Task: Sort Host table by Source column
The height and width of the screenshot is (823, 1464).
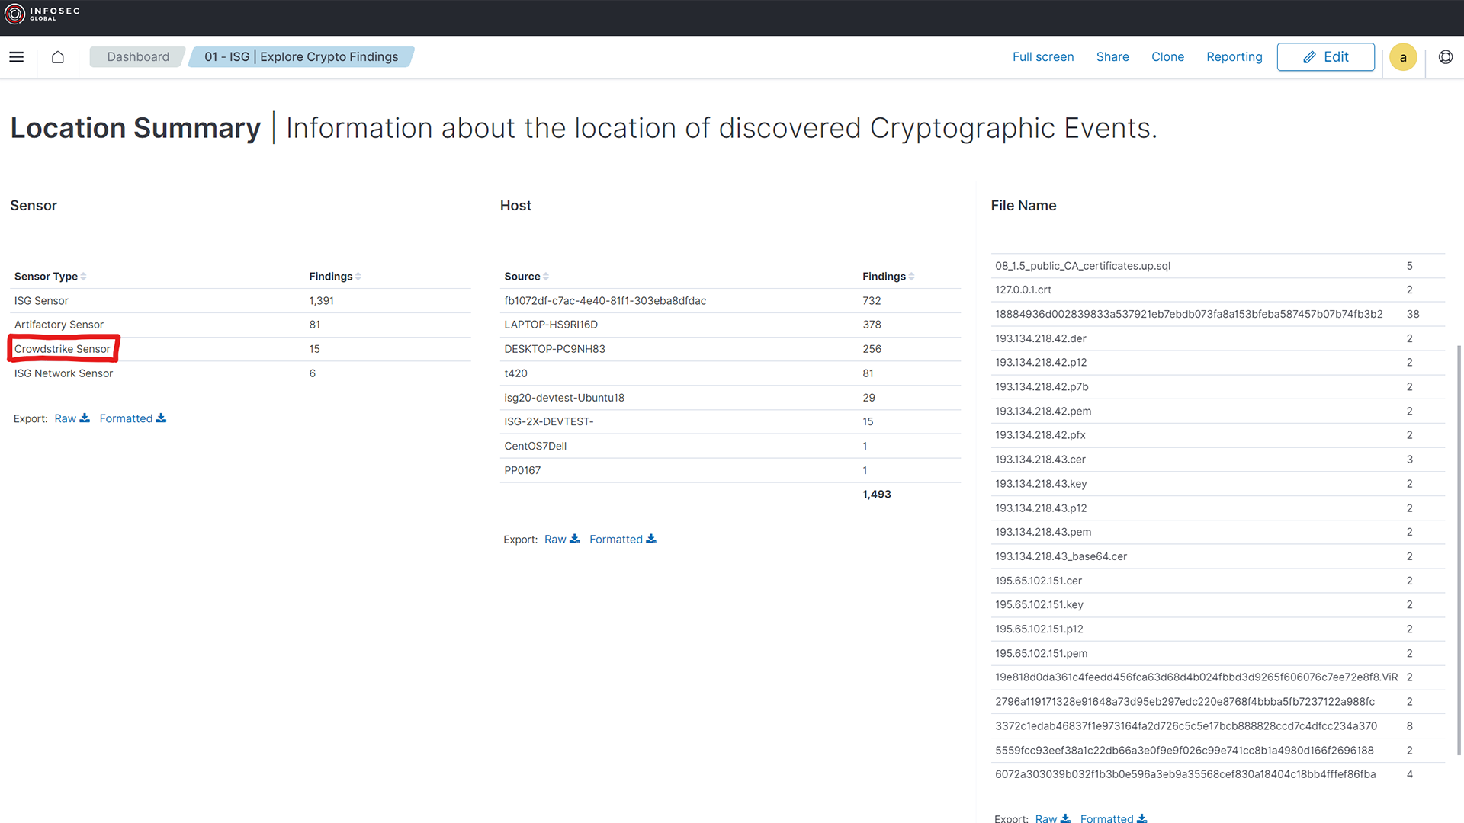Action: pos(526,277)
